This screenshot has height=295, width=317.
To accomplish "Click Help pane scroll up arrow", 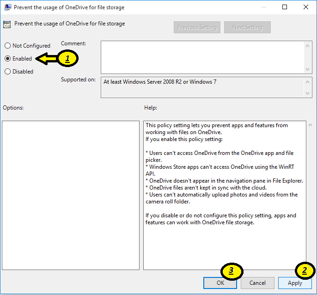I will coord(311,125).
